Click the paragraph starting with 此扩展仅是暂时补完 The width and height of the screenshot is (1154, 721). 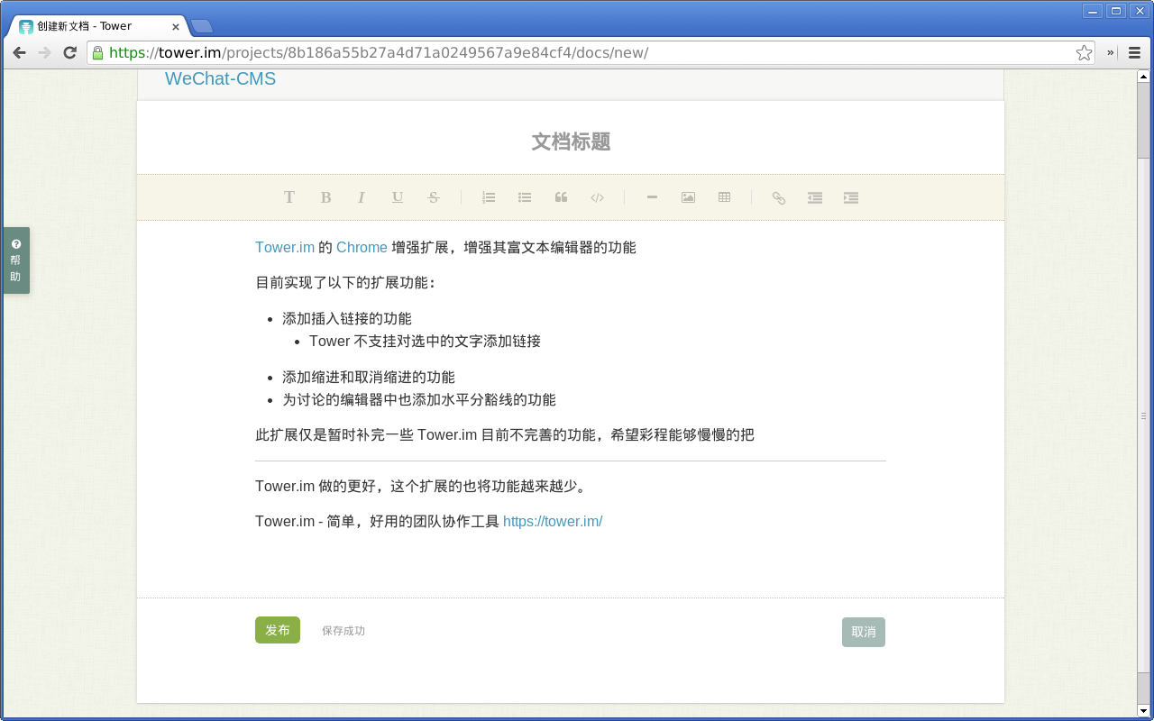coord(505,434)
